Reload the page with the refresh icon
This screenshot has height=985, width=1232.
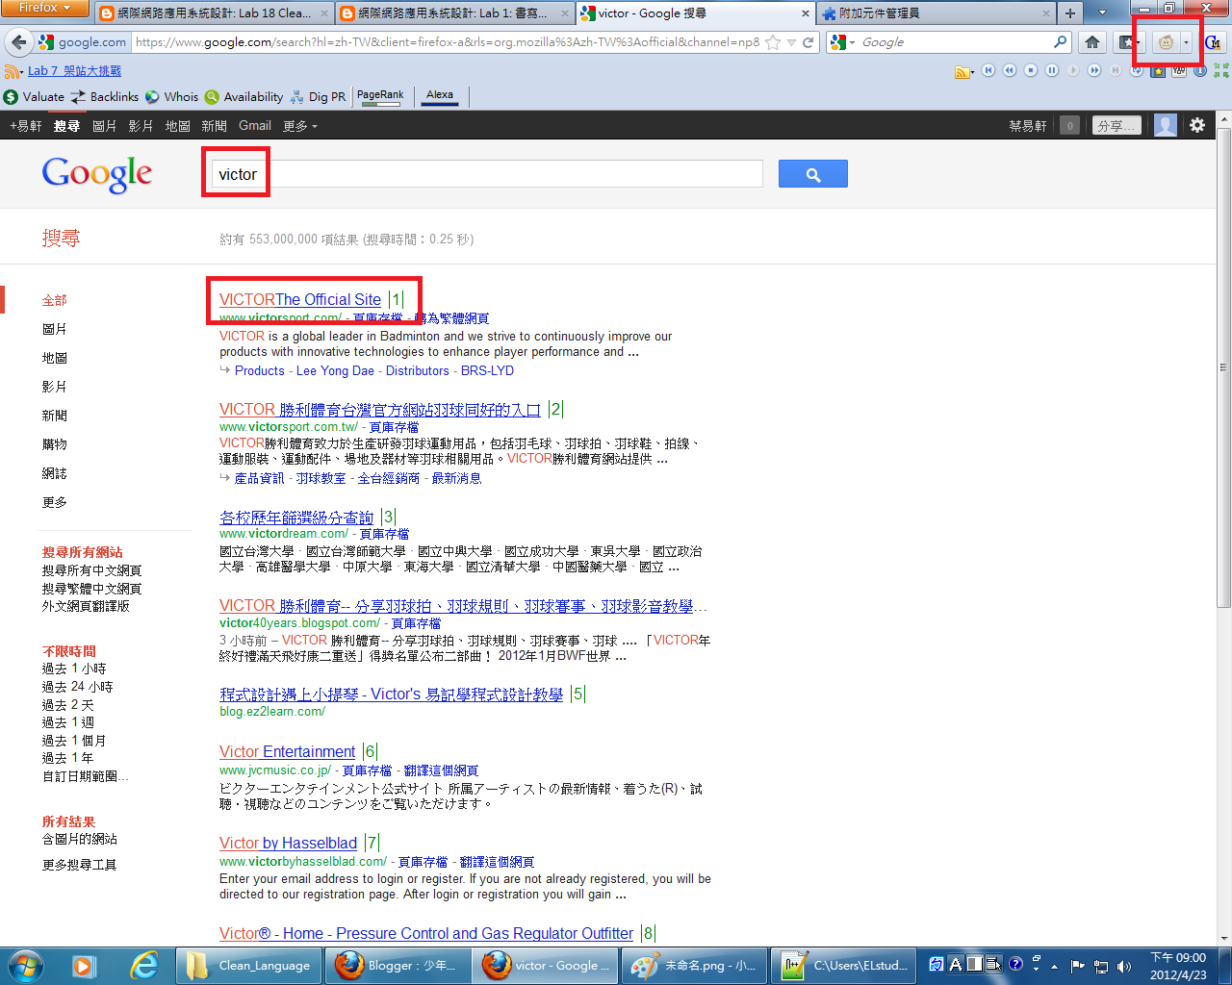[808, 42]
